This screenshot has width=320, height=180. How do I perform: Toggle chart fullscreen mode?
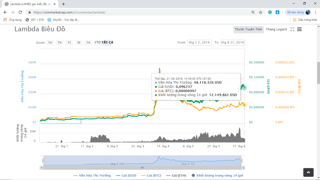point(293,29)
